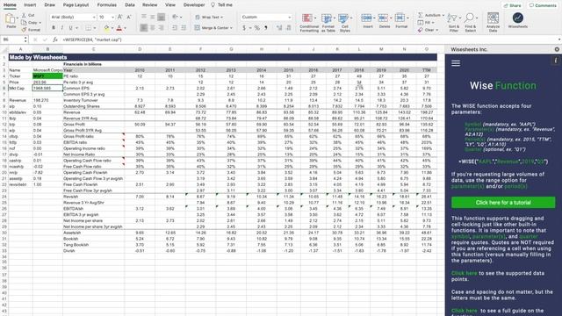Image resolution: width=562 pixels, height=316 pixels.
Task: Toggle center horizontal alignment
Action: (152, 28)
